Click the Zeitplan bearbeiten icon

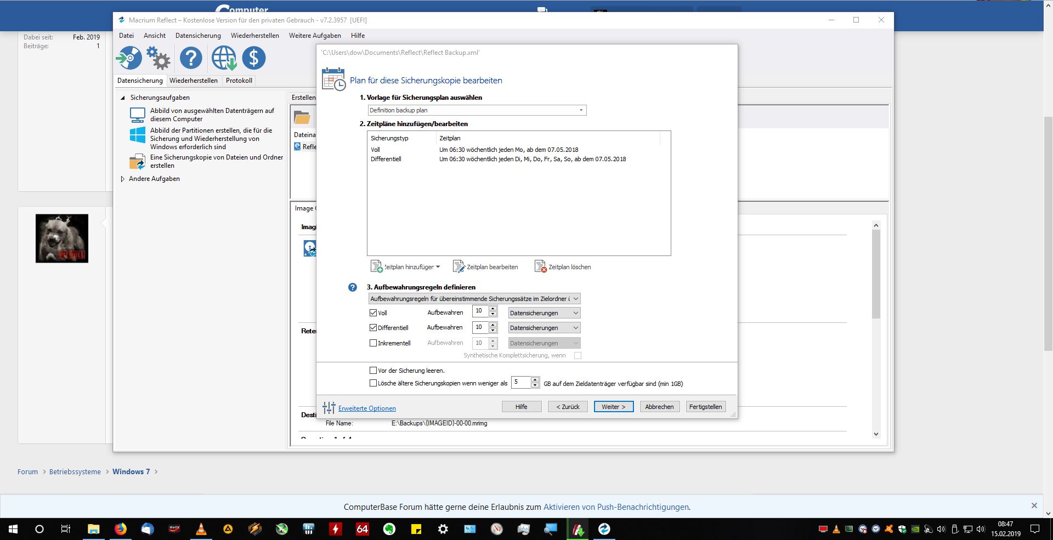pyautogui.click(x=458, y=266)
